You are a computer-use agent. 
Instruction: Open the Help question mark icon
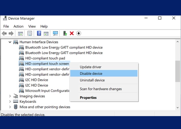pyautogui.click(x=39, y=33)
